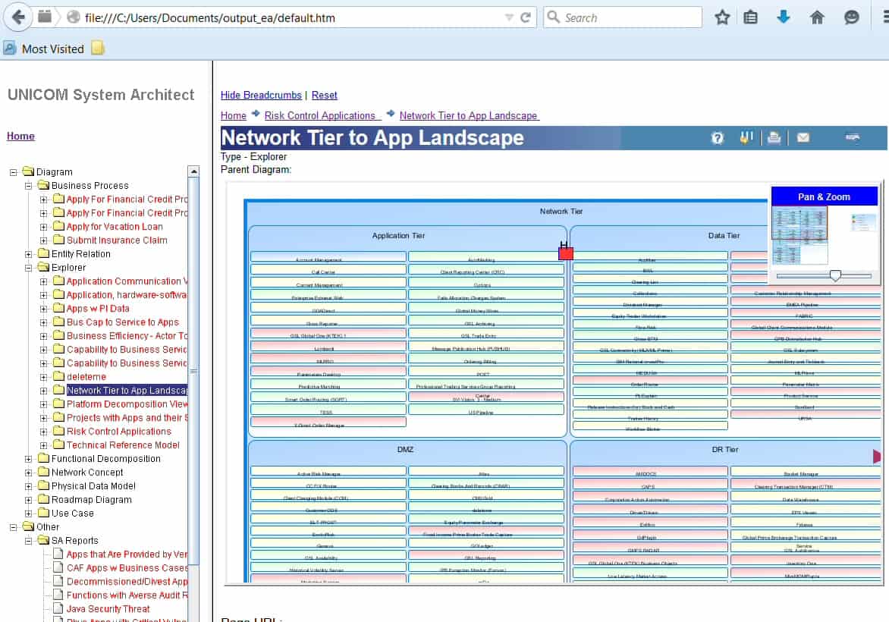Expand the Functional Decomposition folder
This screenshot has width=889, height=622.
click(28, 459)
